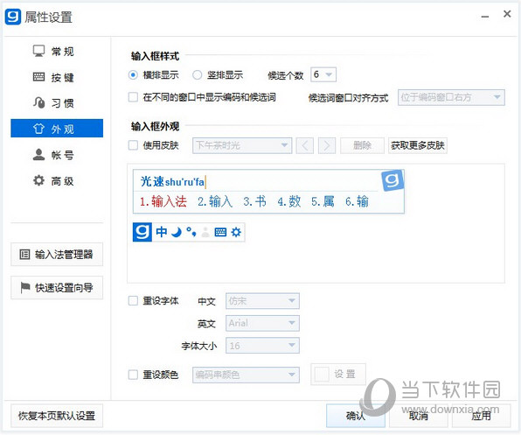This screenshot has height=435, width=521.
Task: Open the 候选个数 count dropdown
Action: coord(323,74)
